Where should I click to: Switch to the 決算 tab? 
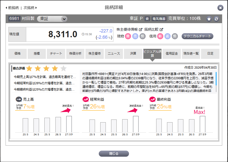point(133,54)
